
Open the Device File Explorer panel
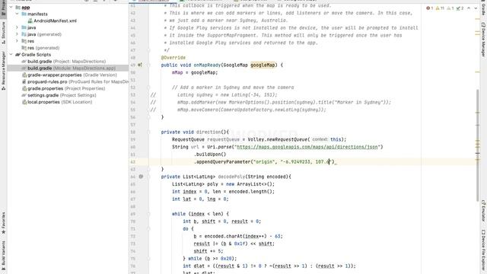pyautogui.click(x=483, y=250)
